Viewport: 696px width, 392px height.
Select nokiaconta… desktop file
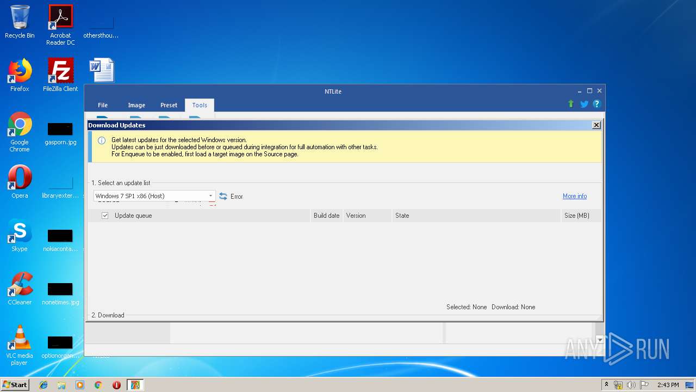(60, 241)
